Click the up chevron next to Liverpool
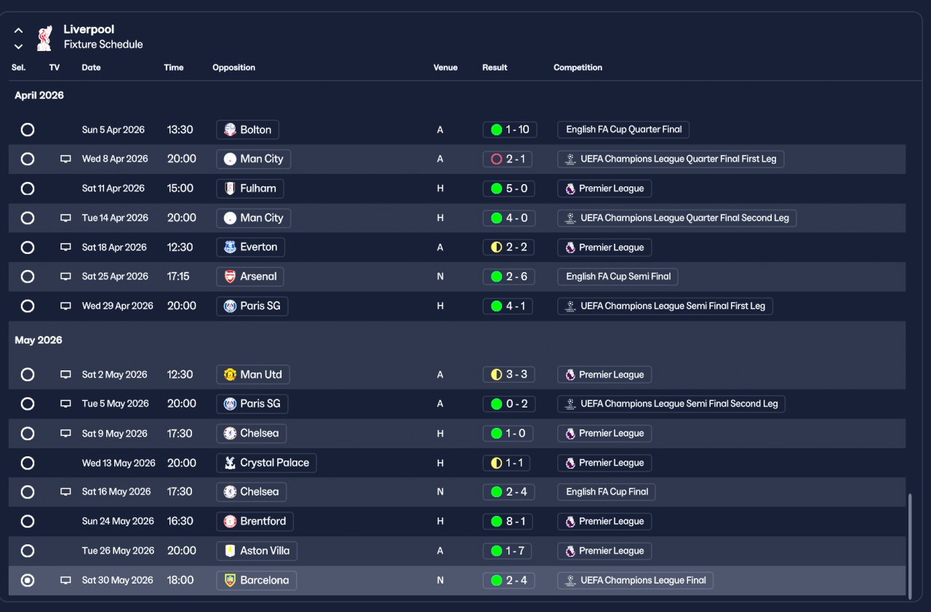The height and width of the screenshot is (612, 931). coord(19,31)
